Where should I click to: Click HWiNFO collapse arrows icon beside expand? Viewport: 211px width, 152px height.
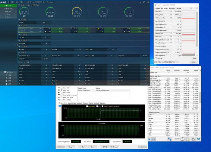(153, 139)
